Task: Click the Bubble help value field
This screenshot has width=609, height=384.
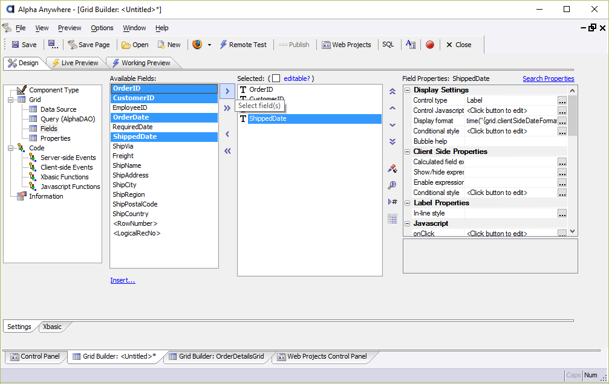Action: click(x=516, y=141)
